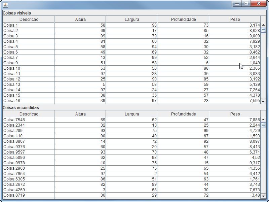Select row Coisa 5096
The width and height of the screenshot is (269, 202).
(x=132, y=157)
